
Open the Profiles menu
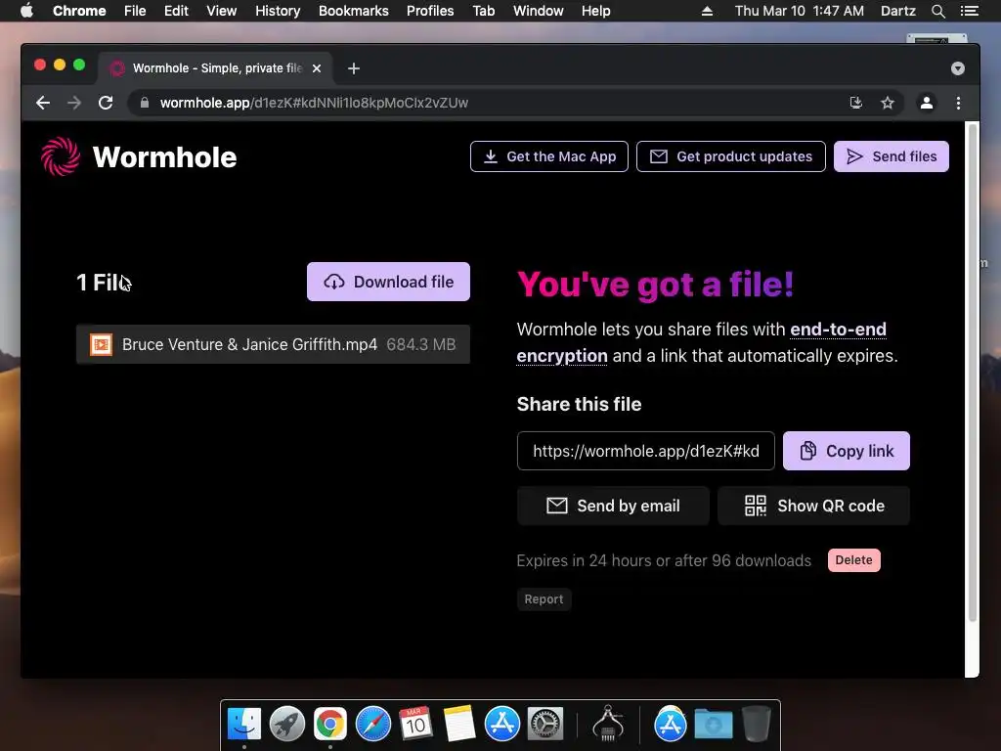pos(430,11)
